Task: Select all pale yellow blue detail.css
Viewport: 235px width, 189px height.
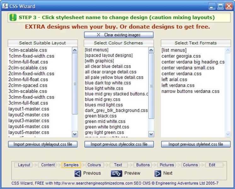Action: pyautogui.click(x=114, y=77)
